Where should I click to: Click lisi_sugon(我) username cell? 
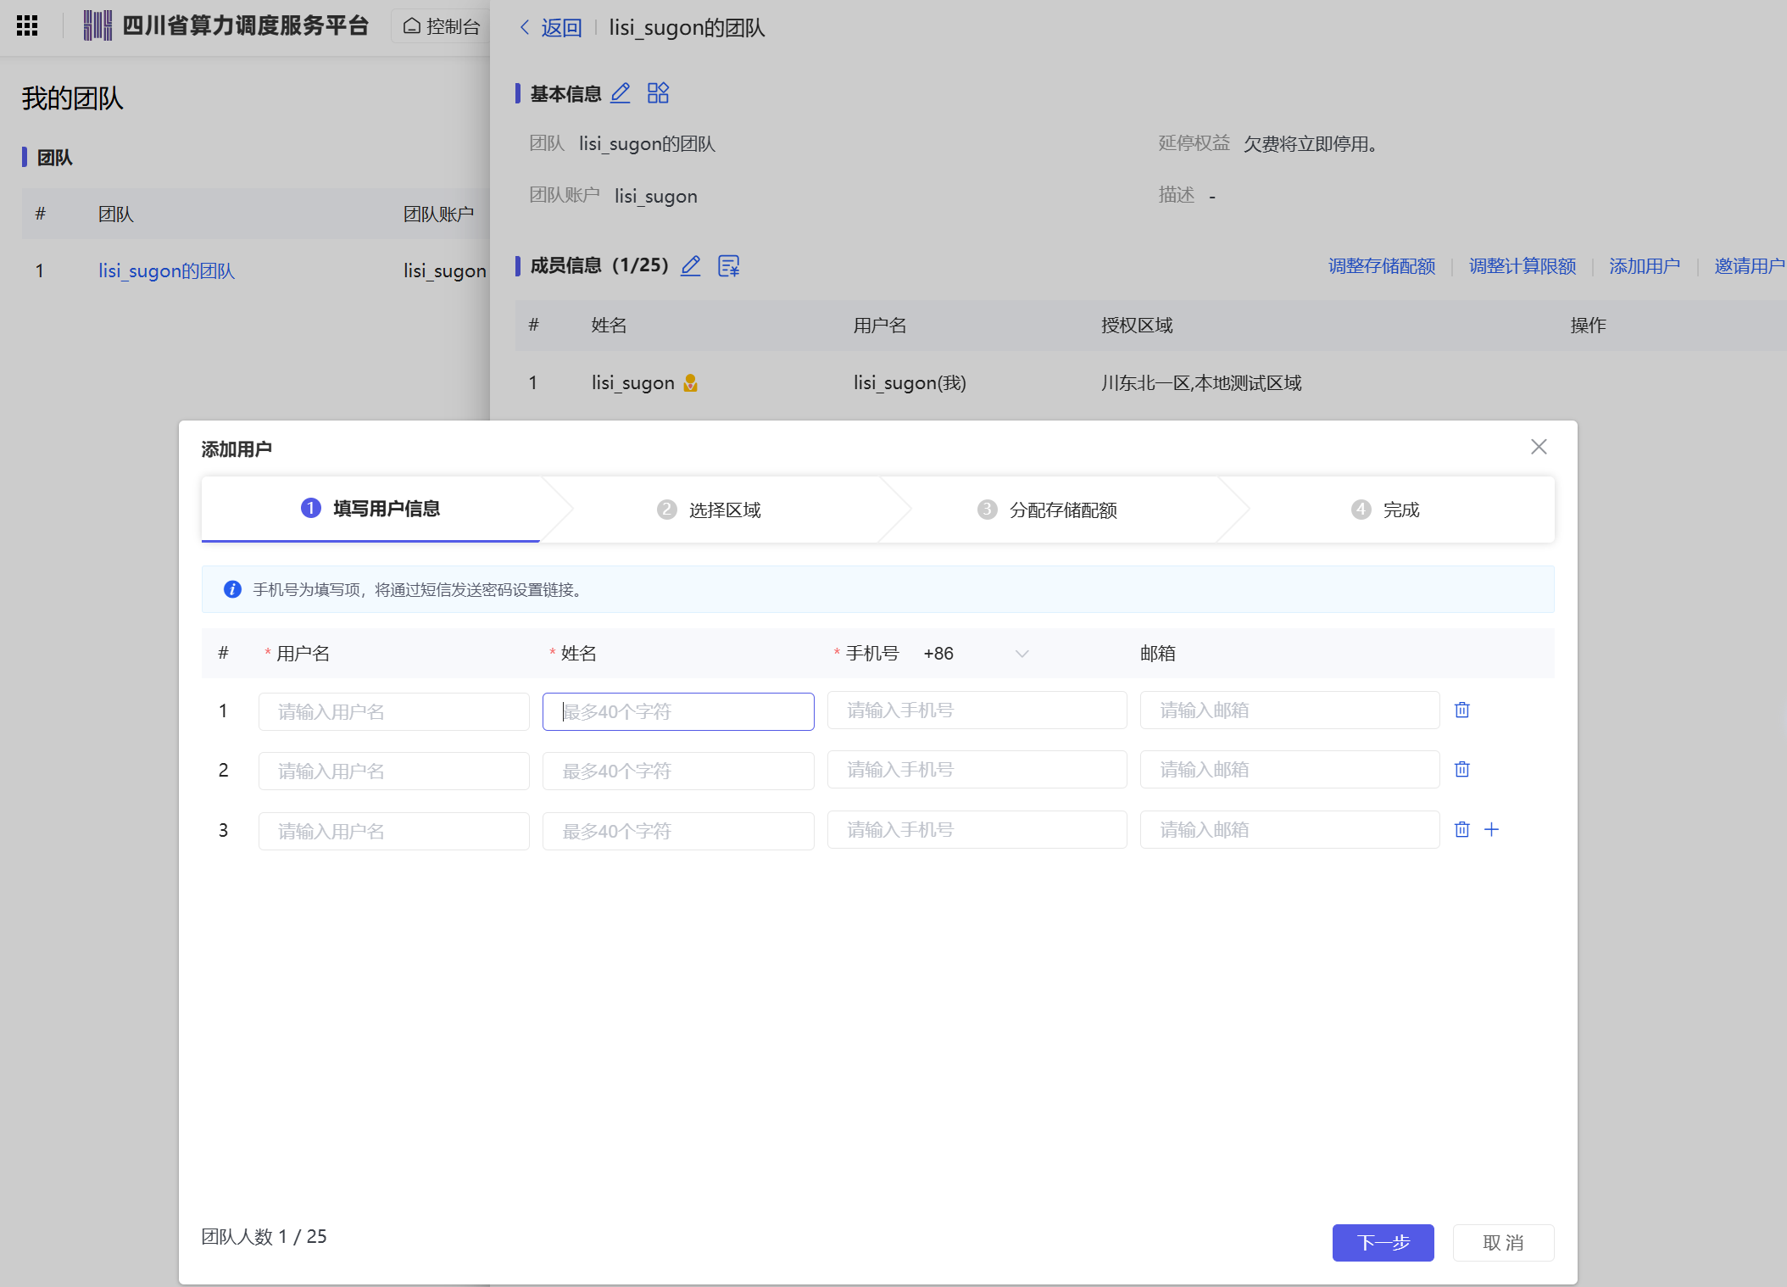tap(910, 383)
